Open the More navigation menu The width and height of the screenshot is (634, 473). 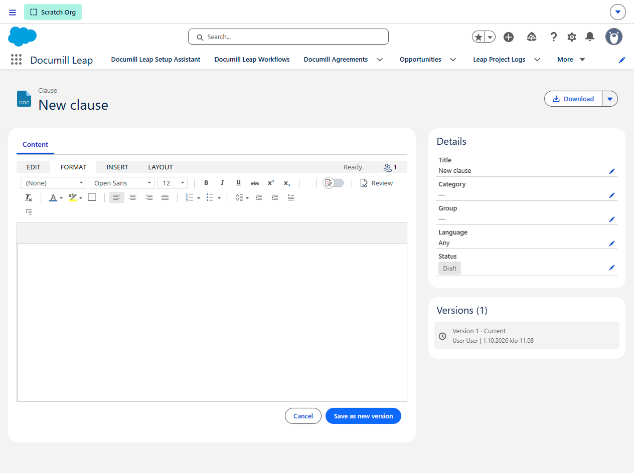[571, 60]
